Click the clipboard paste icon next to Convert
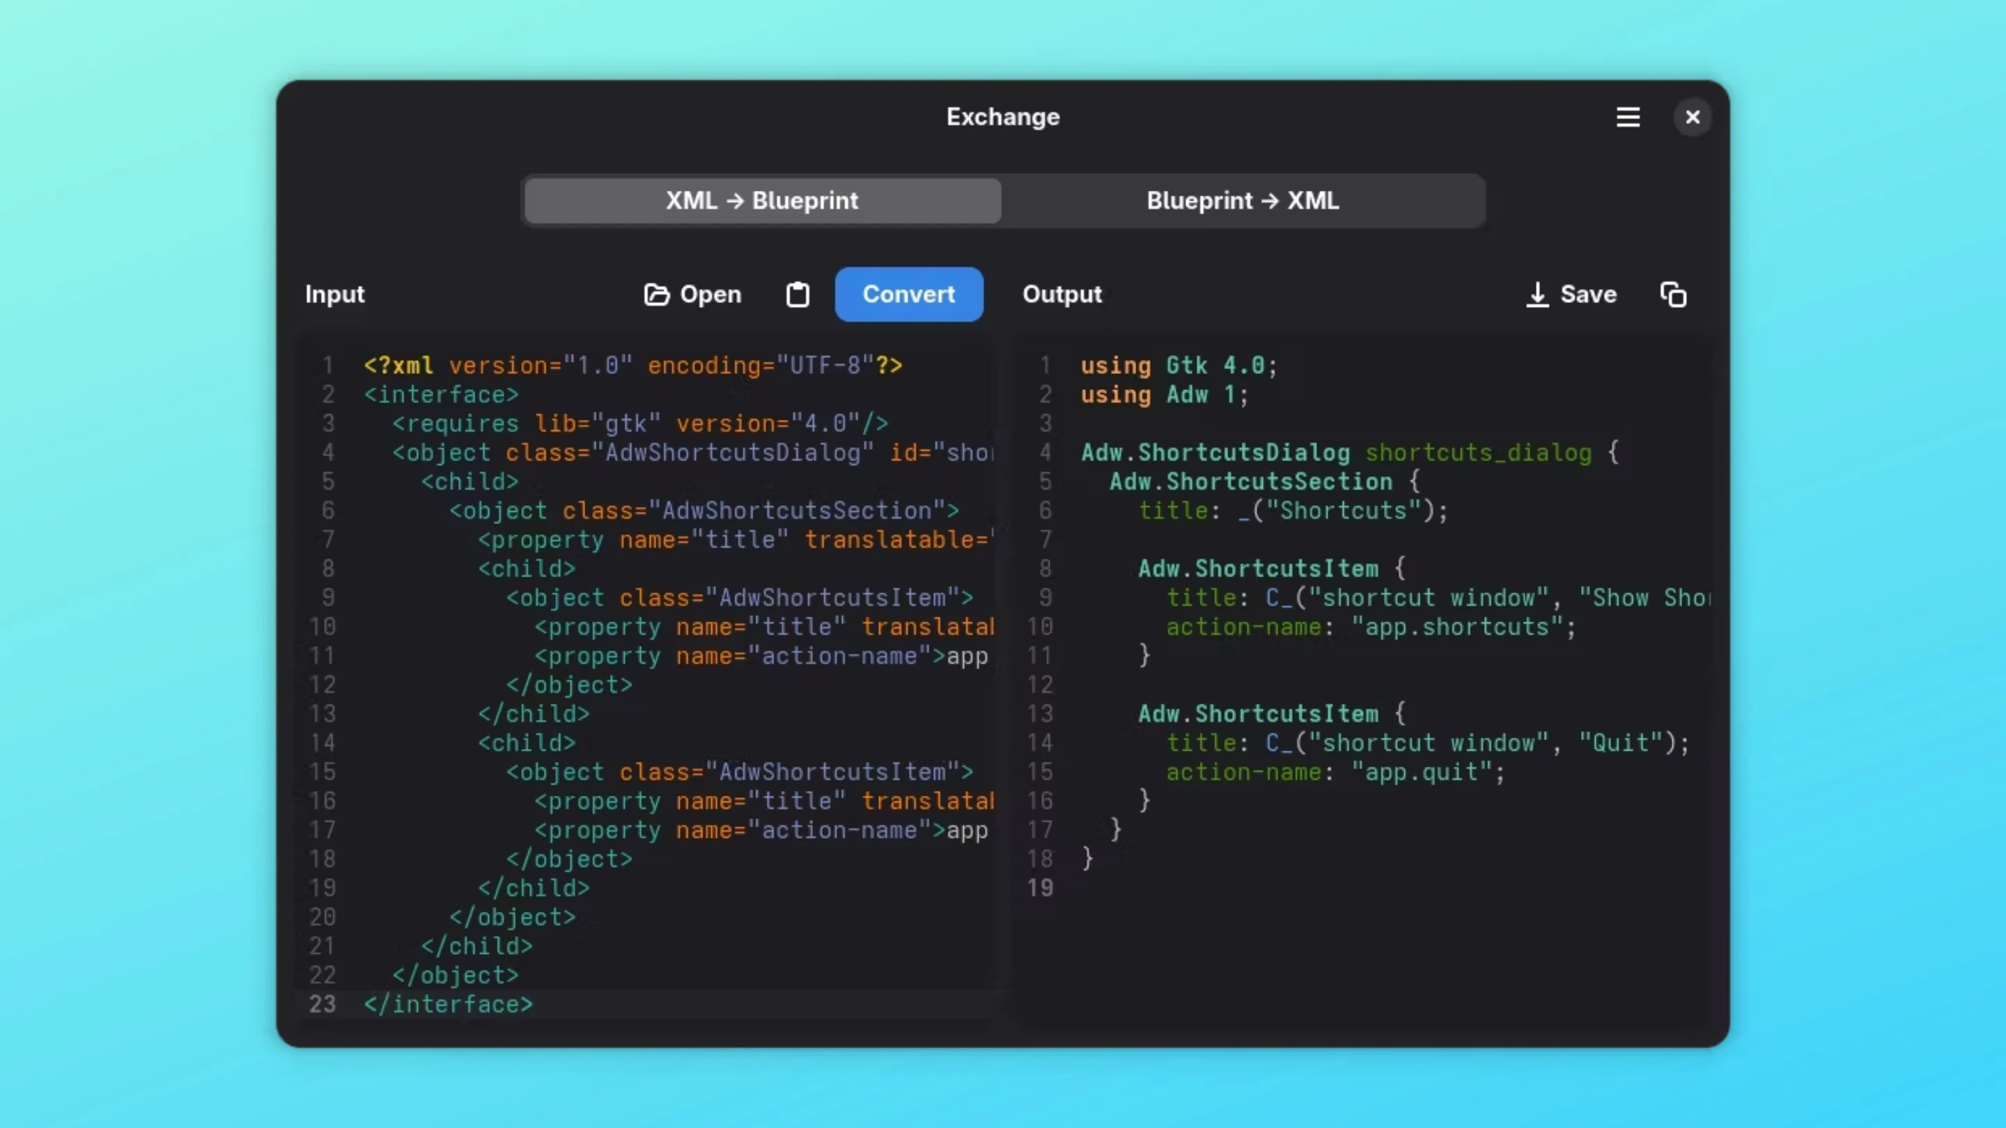This screenshot has height=1128, width=2006. coord(798,295)
